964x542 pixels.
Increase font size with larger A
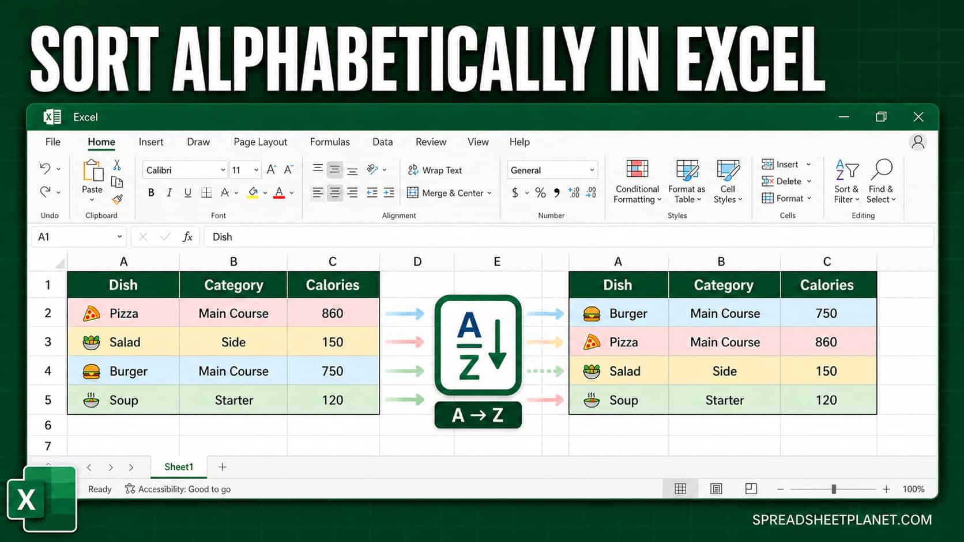click(x=271, y=169)
